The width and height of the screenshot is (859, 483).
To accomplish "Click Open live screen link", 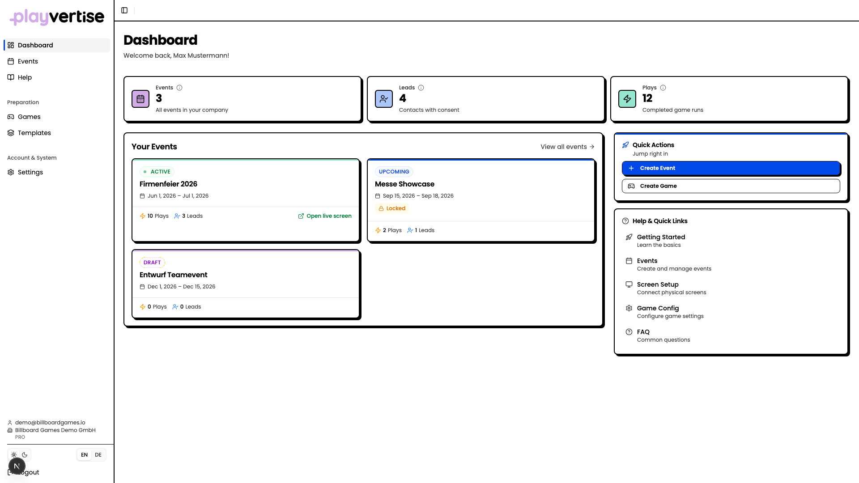I will [x=325, y=216].
